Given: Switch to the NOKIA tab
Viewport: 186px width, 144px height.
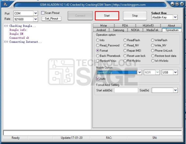Looking at the screenshot, I should [135, 30].
